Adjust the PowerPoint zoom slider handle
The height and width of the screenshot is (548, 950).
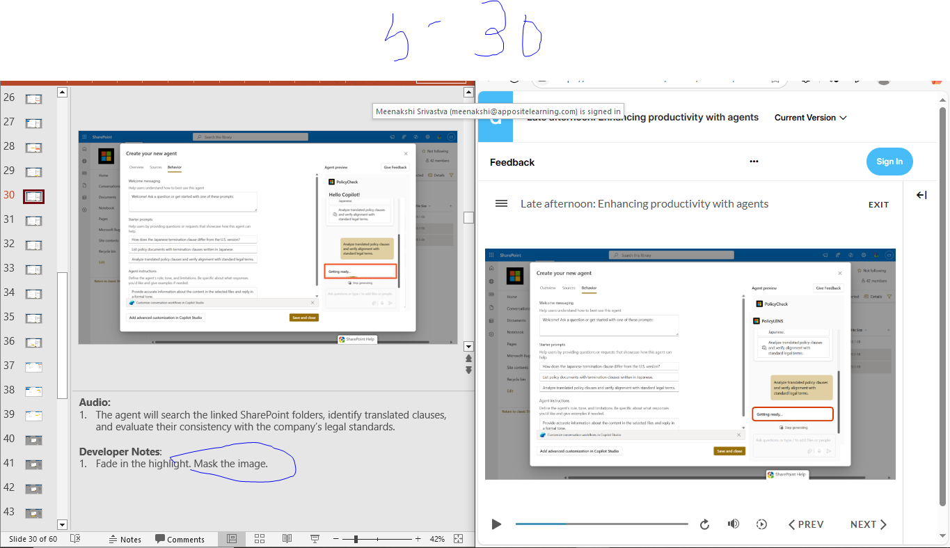[356, 539]
